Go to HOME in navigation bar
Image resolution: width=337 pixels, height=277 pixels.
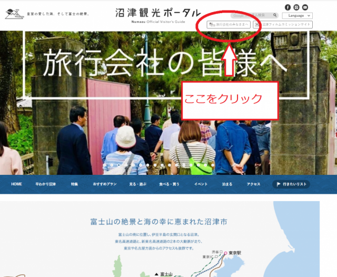[16, 184]
